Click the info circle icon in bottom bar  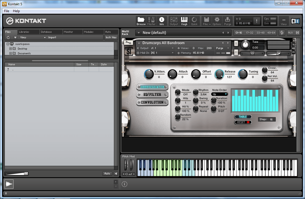click(x=124, y=184)
